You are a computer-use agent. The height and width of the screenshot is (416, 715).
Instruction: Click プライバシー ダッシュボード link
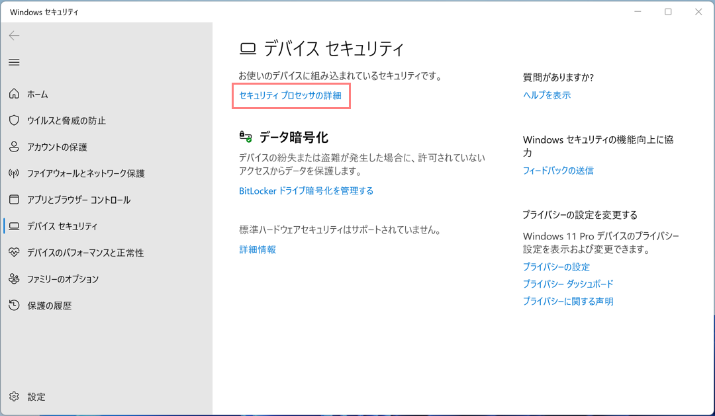tap(568, 284)
